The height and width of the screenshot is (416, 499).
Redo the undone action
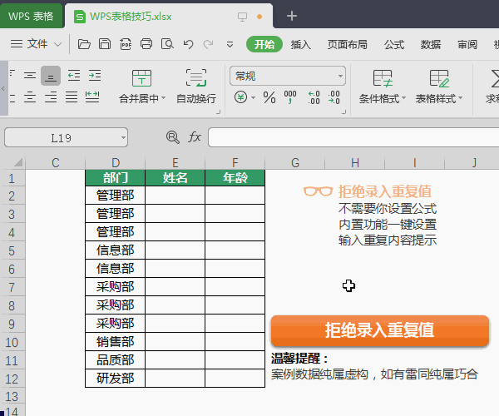pyautogui.click(x=209, y=44)
